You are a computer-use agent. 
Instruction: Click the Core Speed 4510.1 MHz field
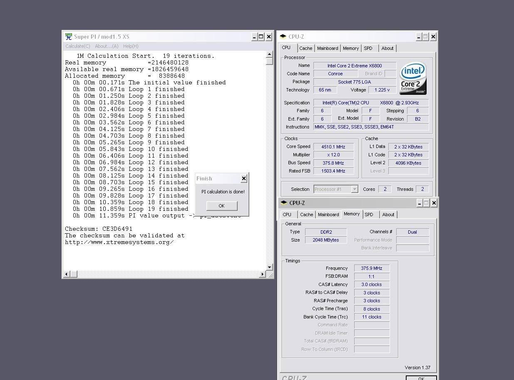click(333, 147)
